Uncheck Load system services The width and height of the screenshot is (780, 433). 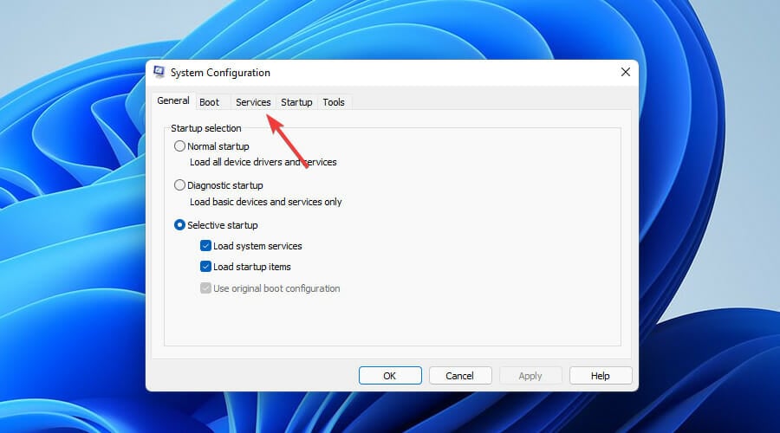pos(205,246)
